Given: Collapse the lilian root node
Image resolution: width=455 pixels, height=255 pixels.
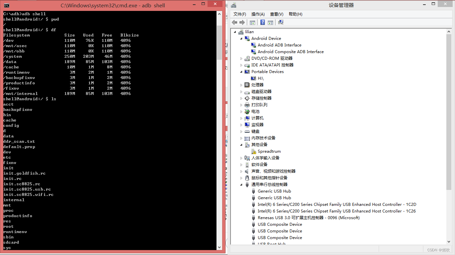Looking at the screenshot, I should pyautogui.click(x=235, y=32).
